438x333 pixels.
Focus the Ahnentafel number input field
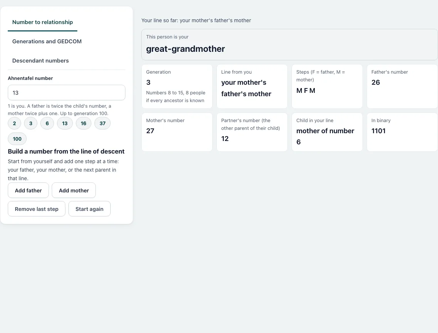pyautogui.click(x=67, y=92)
